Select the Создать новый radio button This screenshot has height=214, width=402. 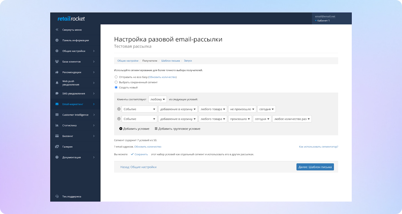[x=116, y=87]
